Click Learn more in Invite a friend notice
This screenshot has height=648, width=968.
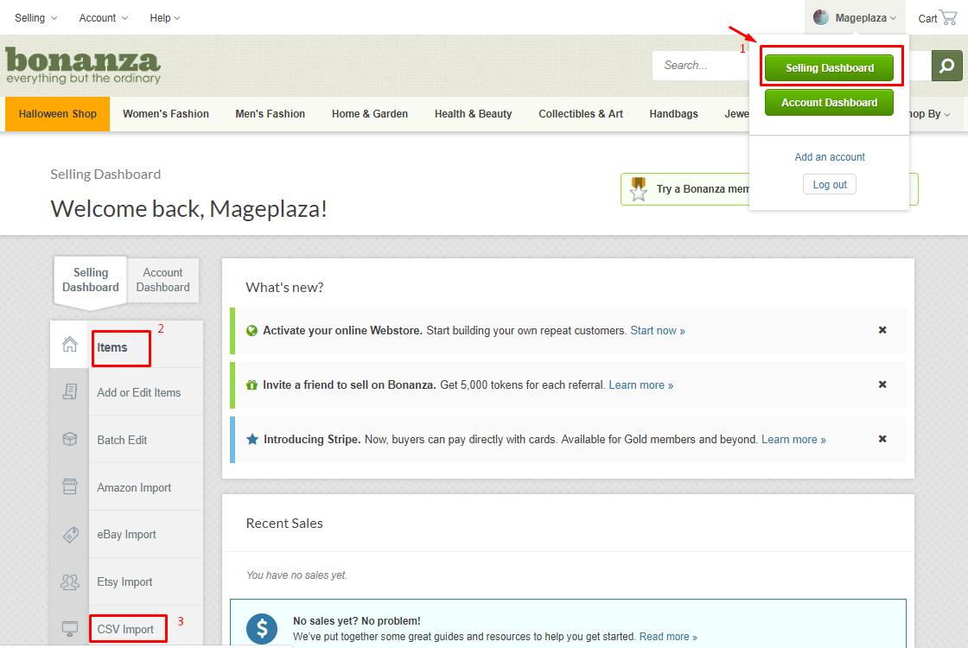640,385
